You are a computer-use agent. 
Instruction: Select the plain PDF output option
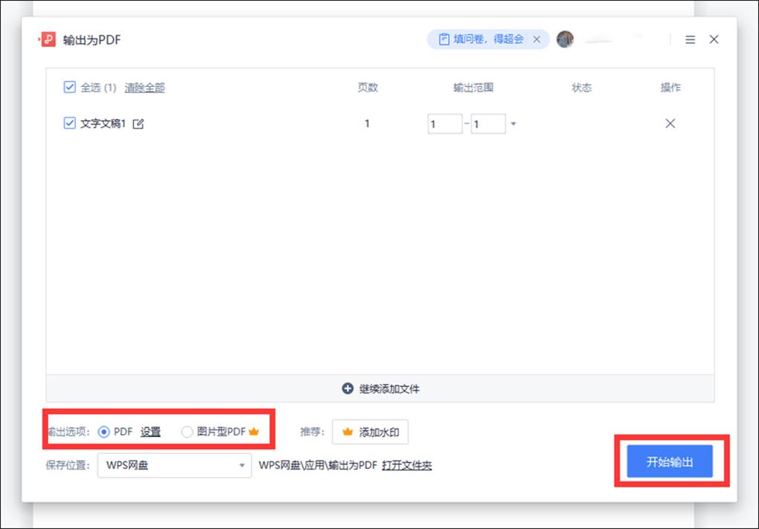click(x=105, y=432)
